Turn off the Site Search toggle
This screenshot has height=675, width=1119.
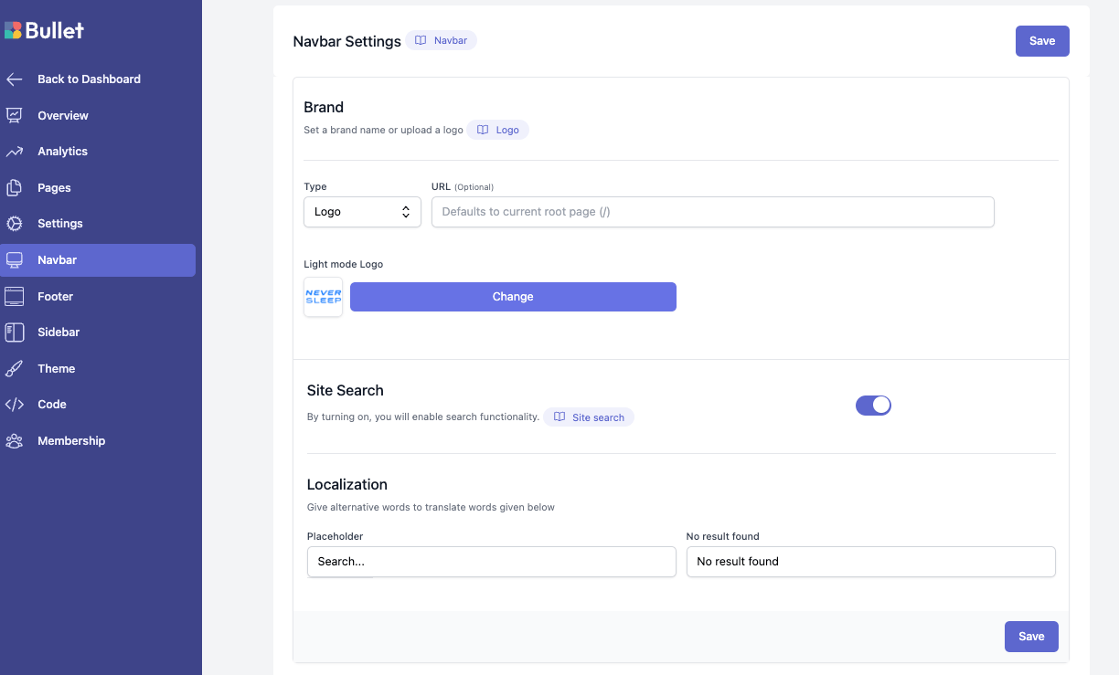pos(873,405)
